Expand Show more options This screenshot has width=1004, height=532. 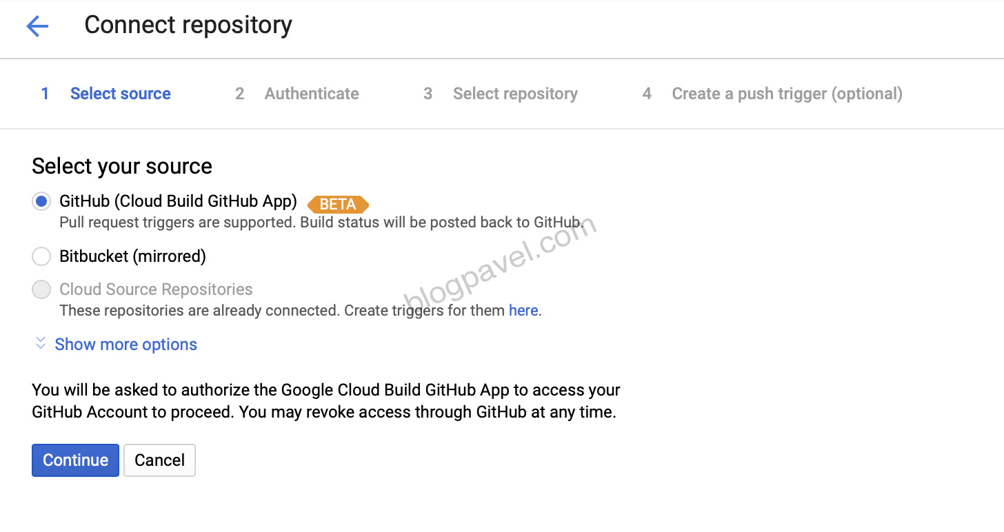(125, 343)
